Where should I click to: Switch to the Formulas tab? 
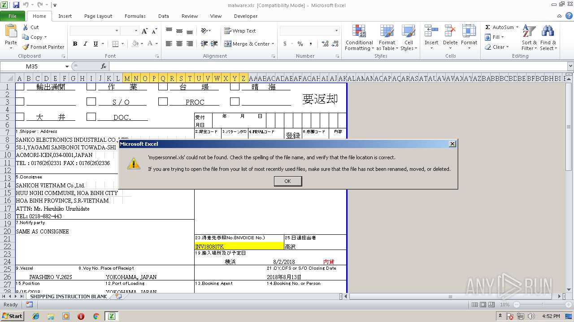(x=135, y=16)
